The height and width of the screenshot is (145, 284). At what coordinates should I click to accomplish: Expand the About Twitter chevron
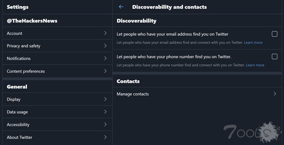click(105, 137)
